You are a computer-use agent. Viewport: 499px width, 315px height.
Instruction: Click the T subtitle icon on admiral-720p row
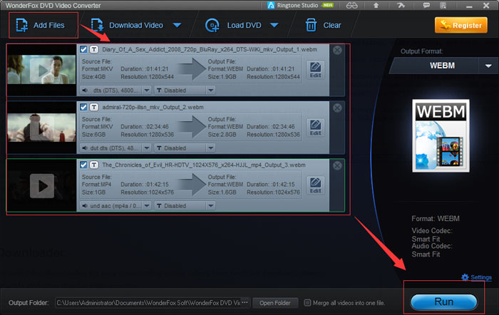94,107
